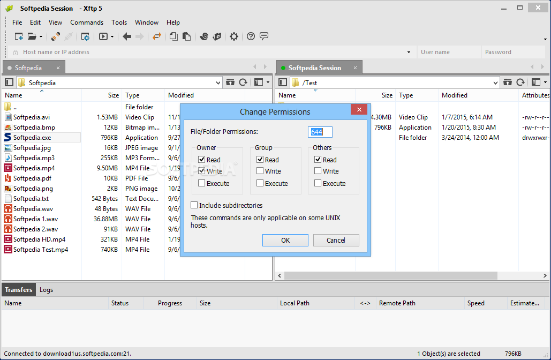Viewport: 551px width, 360px height.
Task: Toggle tree view icon in Softpedia local pane
Action: (9, 82)
